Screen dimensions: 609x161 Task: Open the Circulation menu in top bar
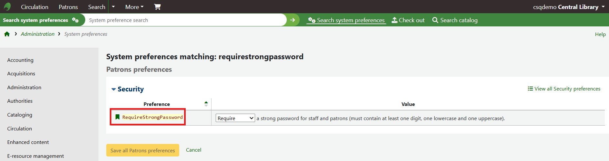[x=35, y=7]
